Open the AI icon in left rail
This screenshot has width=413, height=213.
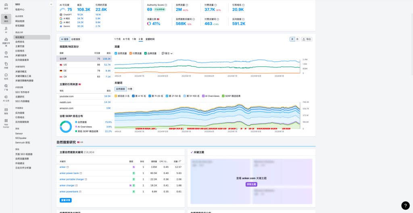[x=6, y=30]
